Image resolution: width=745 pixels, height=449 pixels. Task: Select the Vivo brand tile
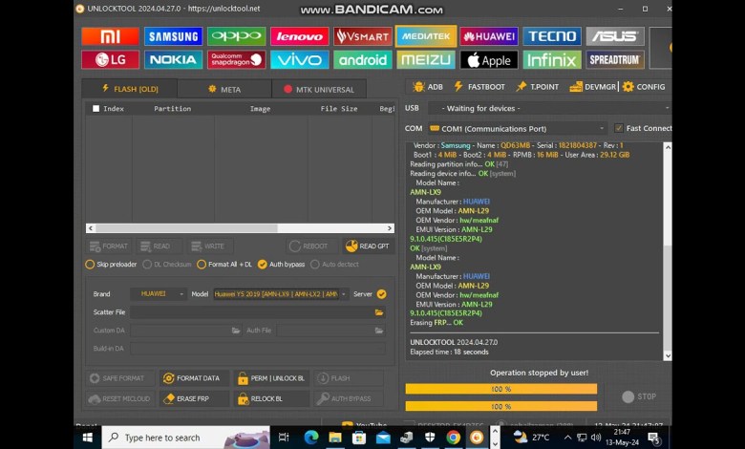299,60
